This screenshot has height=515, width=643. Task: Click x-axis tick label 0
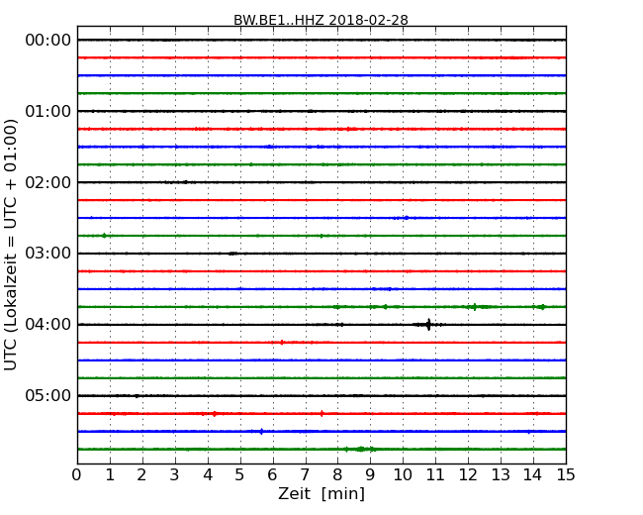point(77,475)
